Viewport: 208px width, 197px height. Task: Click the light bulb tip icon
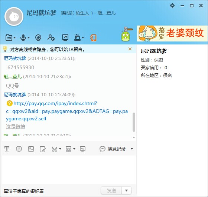pyautogui.click(x=5, y=49)
